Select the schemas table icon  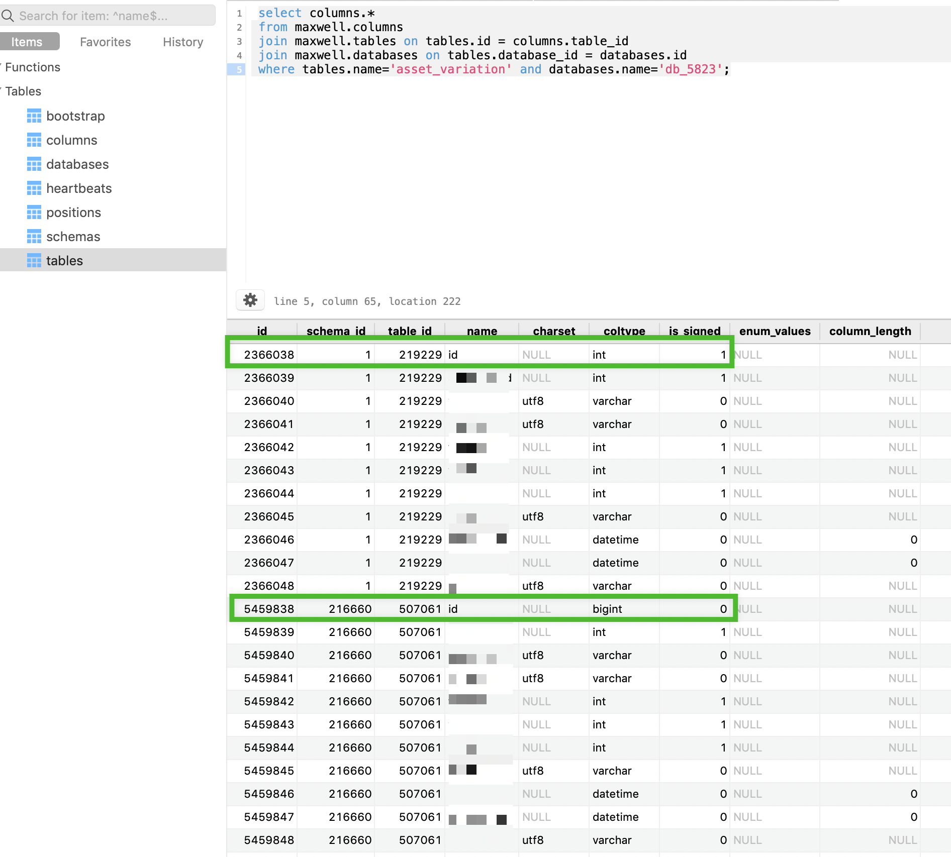[x=34, y=236]
